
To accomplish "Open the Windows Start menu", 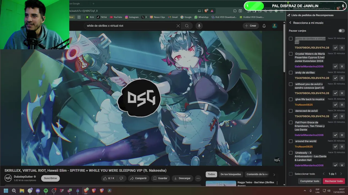I will tap(6, 191).
